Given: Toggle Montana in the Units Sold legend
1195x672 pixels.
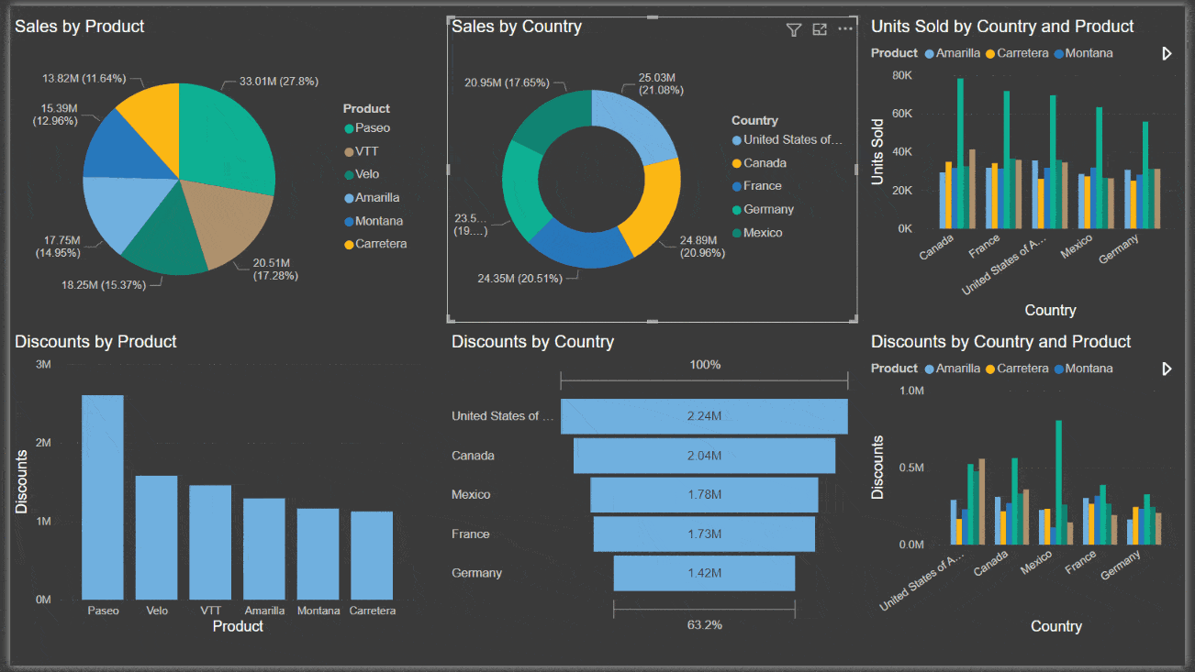Looking at the screenshot, I should pyautogui.click(x=1088, y=52).
